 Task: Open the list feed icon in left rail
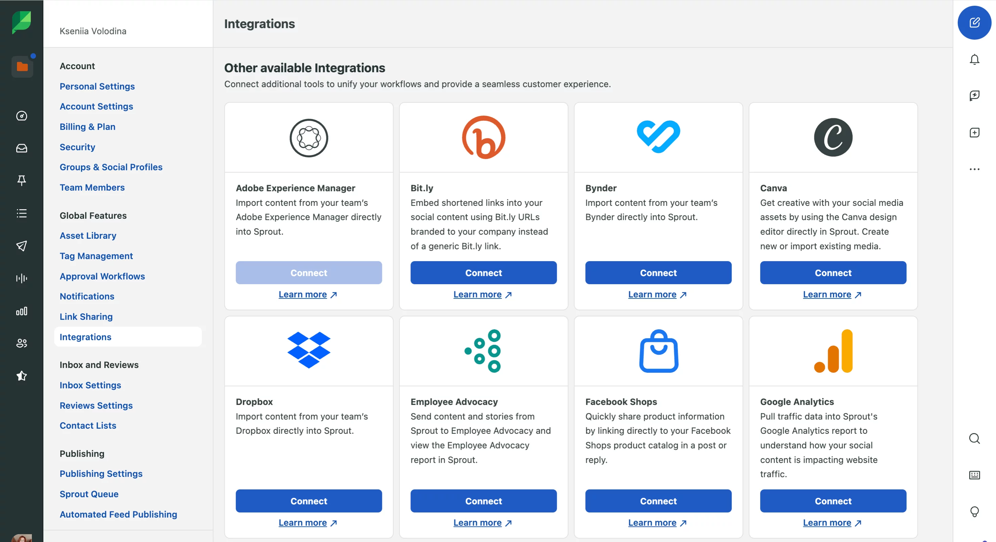[22, 213]
